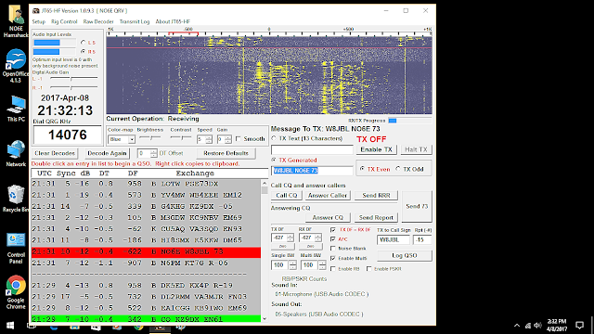
Task: Click the Clear Decodes button
Action: [x=55, y=153]
